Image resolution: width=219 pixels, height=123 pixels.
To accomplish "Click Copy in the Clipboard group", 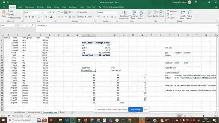I will (11, 14).
